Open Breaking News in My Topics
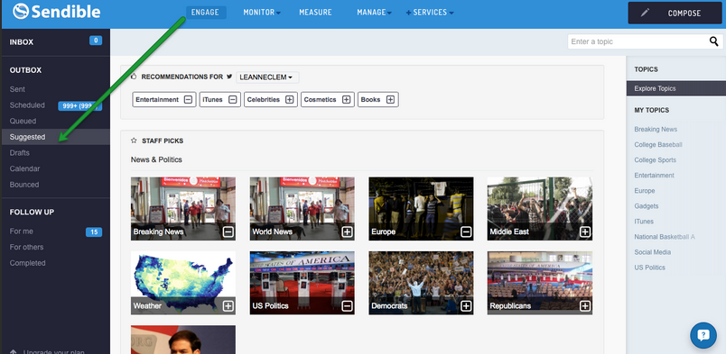This screenshot has width=726, height=354. point(656,130)
